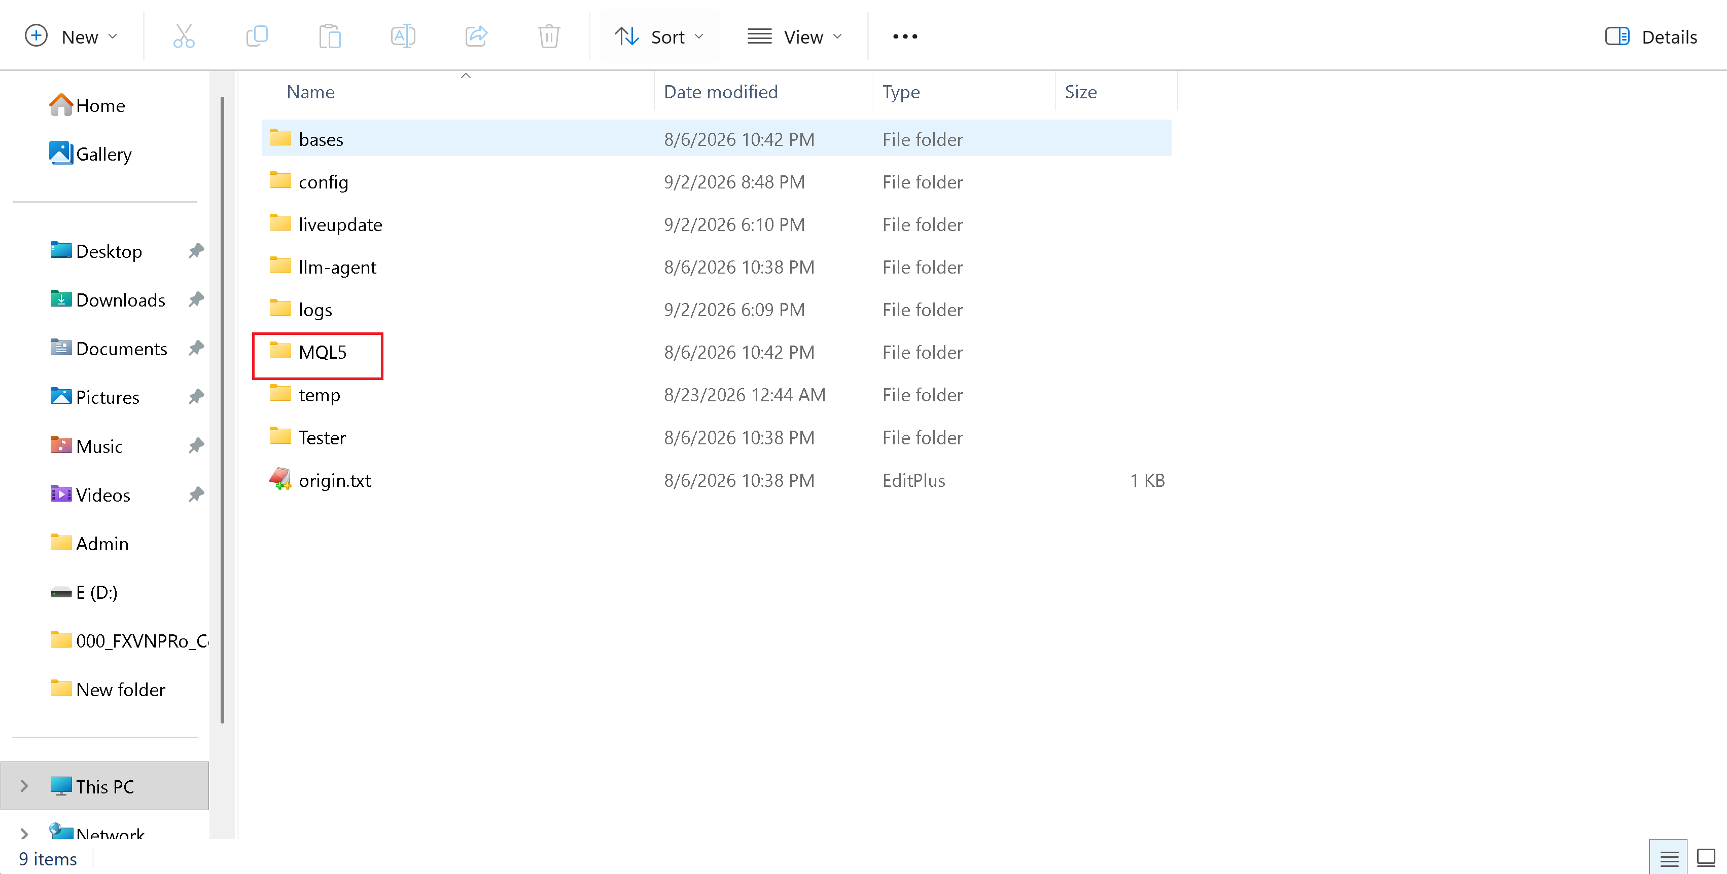Click the Rename icon in toolbar
The height and width of the screenshot is (874, 1727).
[x=403, y=36]
